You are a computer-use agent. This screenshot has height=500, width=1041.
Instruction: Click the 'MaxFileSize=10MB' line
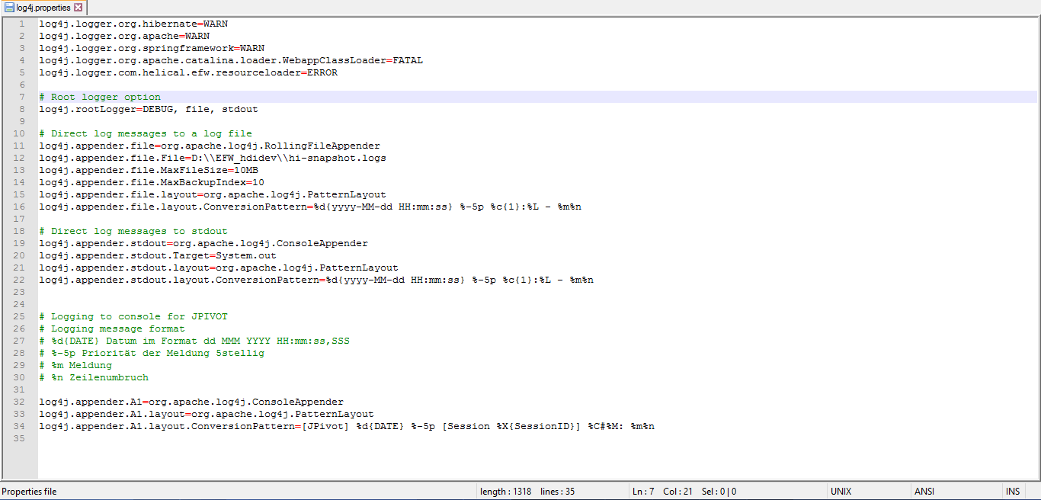tap(149, 170)
